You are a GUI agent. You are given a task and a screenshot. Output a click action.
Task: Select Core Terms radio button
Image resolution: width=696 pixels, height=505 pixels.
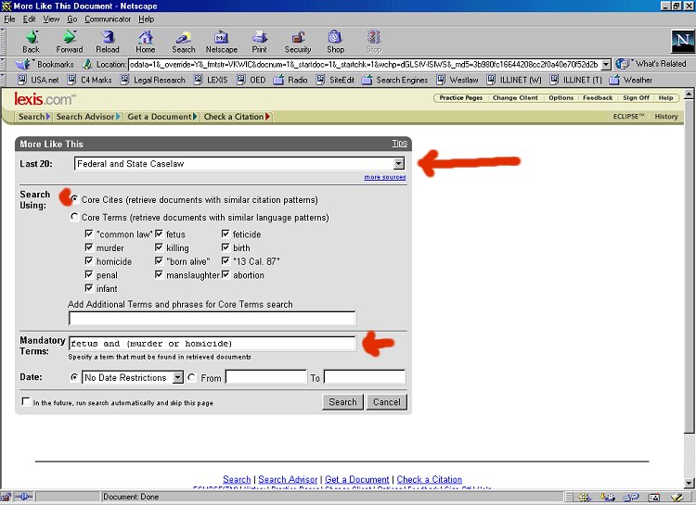74,217
